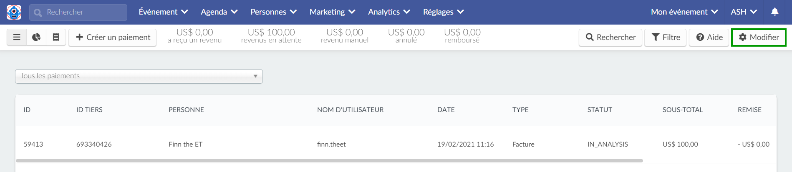Screen dimensions: 792x172
Task: Click the remboursé total
Action: pos(462,36)
